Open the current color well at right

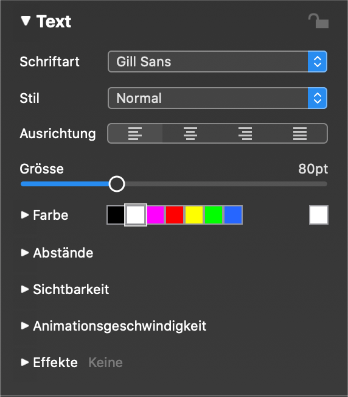click(x=319, y=215)
